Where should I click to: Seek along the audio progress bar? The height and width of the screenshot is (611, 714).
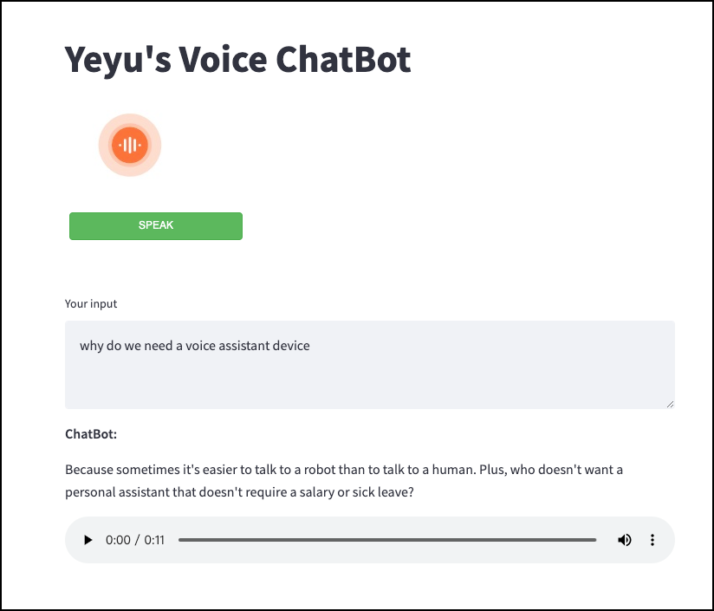[387, 540]
